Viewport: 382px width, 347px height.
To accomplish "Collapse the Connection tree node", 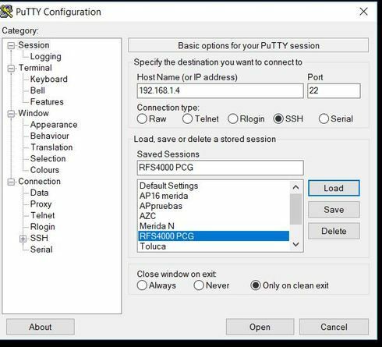I will (11, 182).
